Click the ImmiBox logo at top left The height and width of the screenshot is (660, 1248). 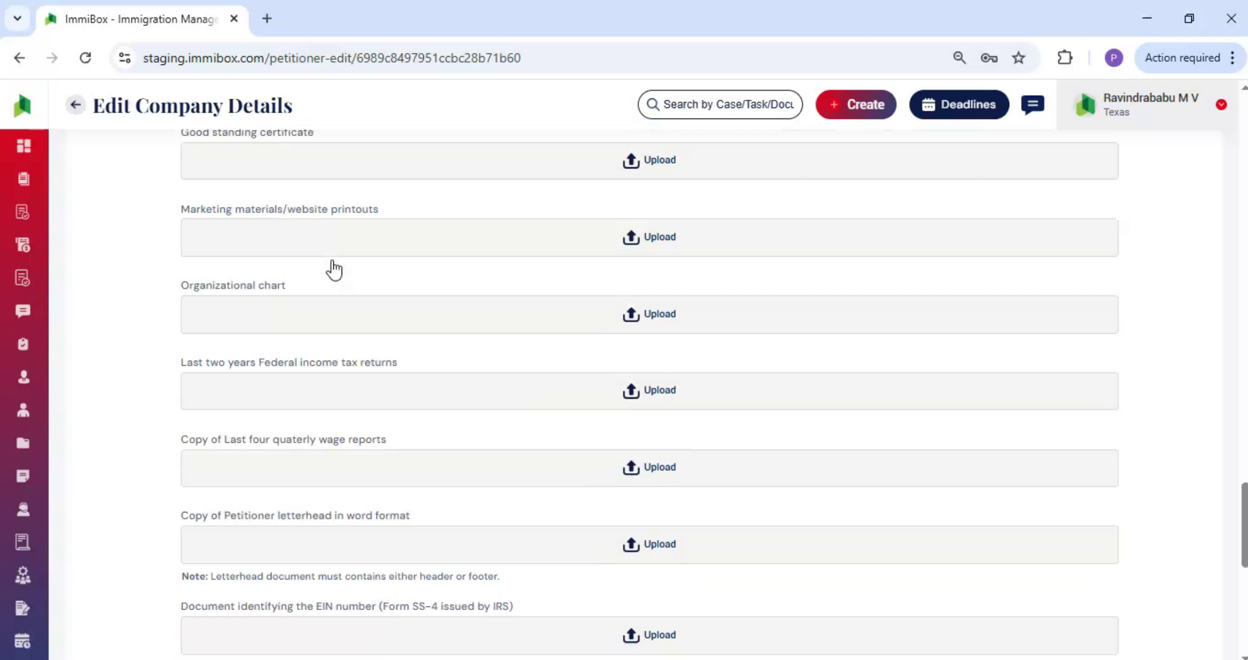click(x=22, y=105)
